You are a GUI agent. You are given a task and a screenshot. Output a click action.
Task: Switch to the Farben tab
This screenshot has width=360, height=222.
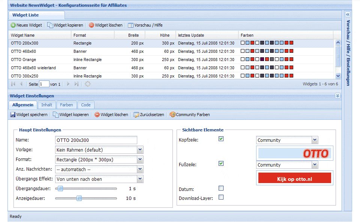point(66,105)
